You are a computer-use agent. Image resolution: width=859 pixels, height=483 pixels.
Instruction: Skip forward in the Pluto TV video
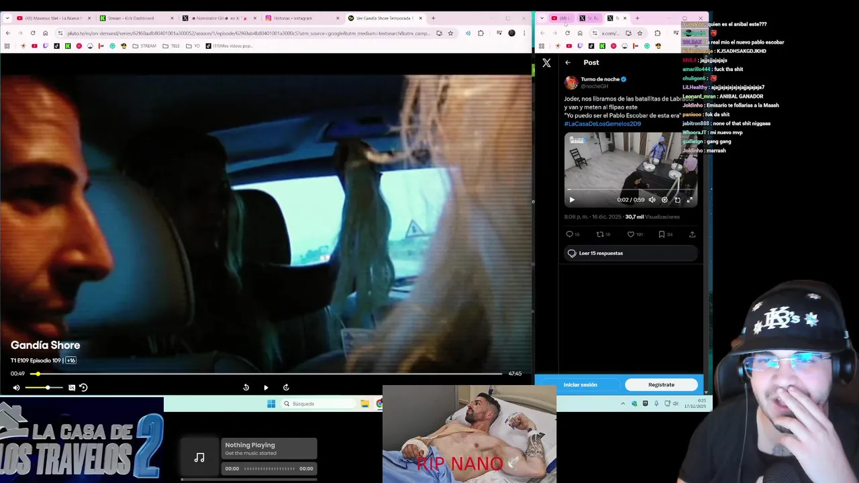pos(286,387)
